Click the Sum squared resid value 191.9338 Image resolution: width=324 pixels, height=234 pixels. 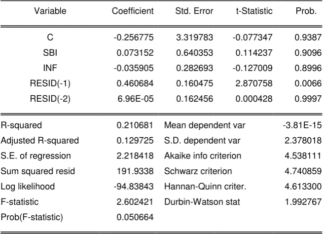point(135,171)
